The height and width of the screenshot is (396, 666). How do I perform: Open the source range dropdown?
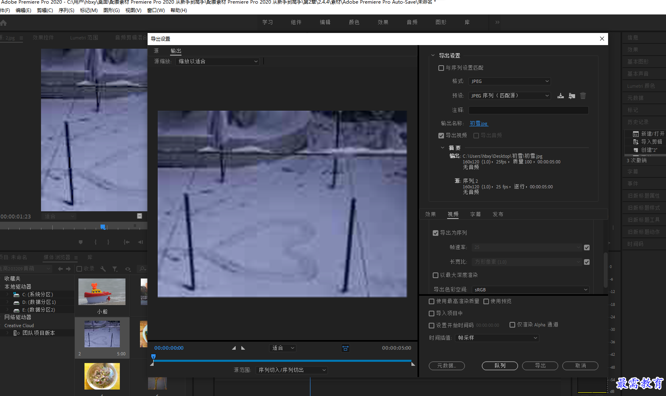coord(292,370)
